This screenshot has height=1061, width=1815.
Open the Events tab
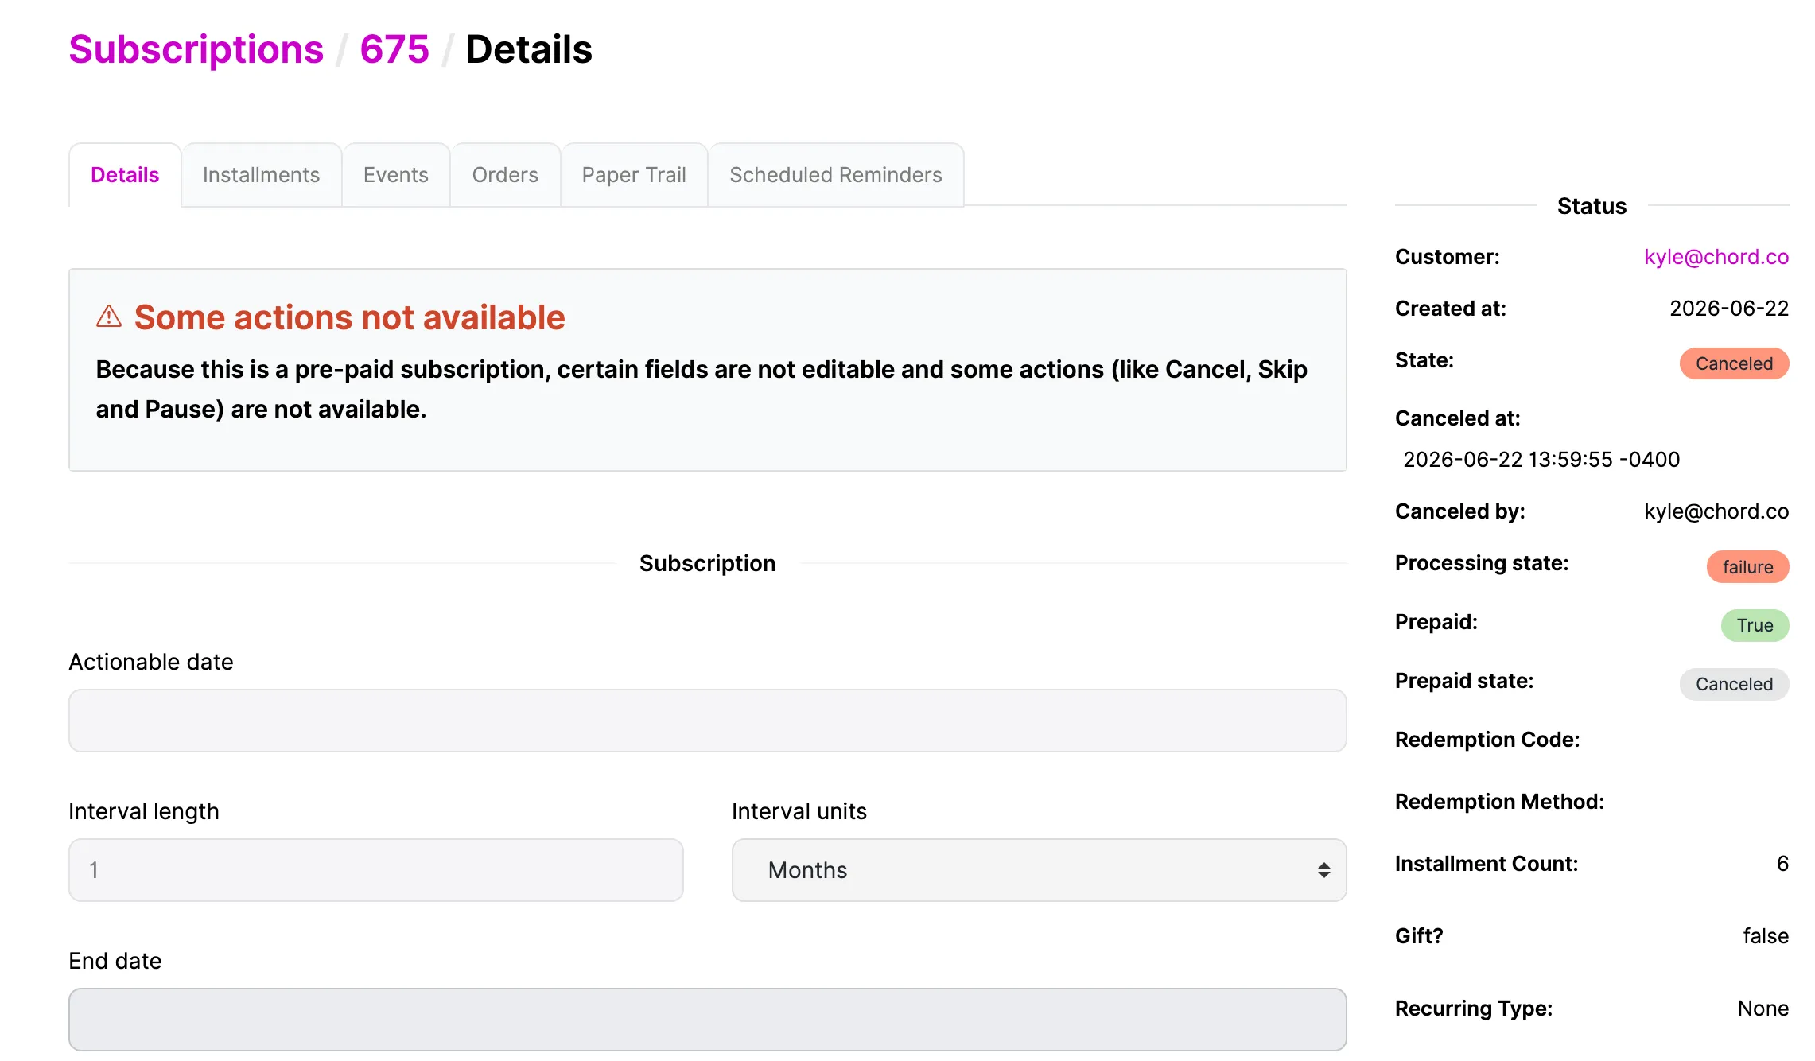[x=395, y=175]
